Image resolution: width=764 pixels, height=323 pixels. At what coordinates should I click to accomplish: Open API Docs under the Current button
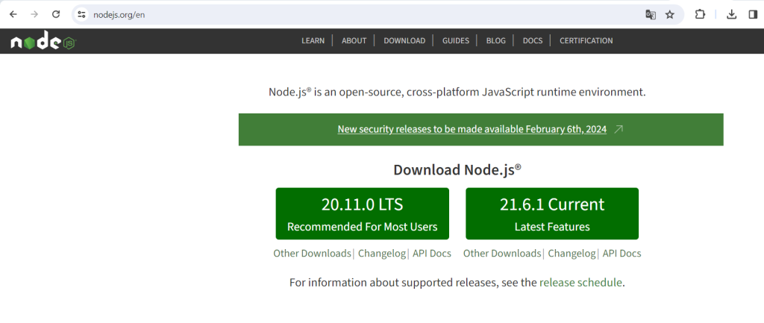point(621,254)
